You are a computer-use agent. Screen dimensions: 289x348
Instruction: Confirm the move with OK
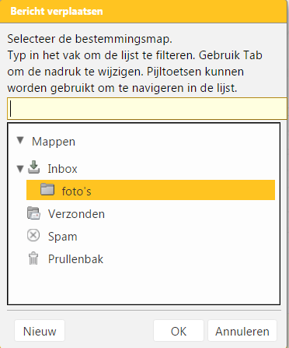tap(179, 331)
